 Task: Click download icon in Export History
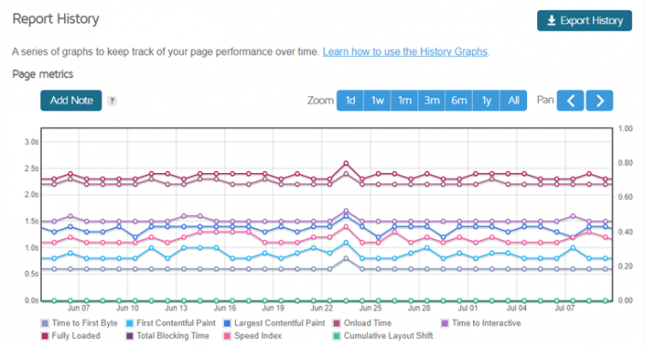[551, 20]
